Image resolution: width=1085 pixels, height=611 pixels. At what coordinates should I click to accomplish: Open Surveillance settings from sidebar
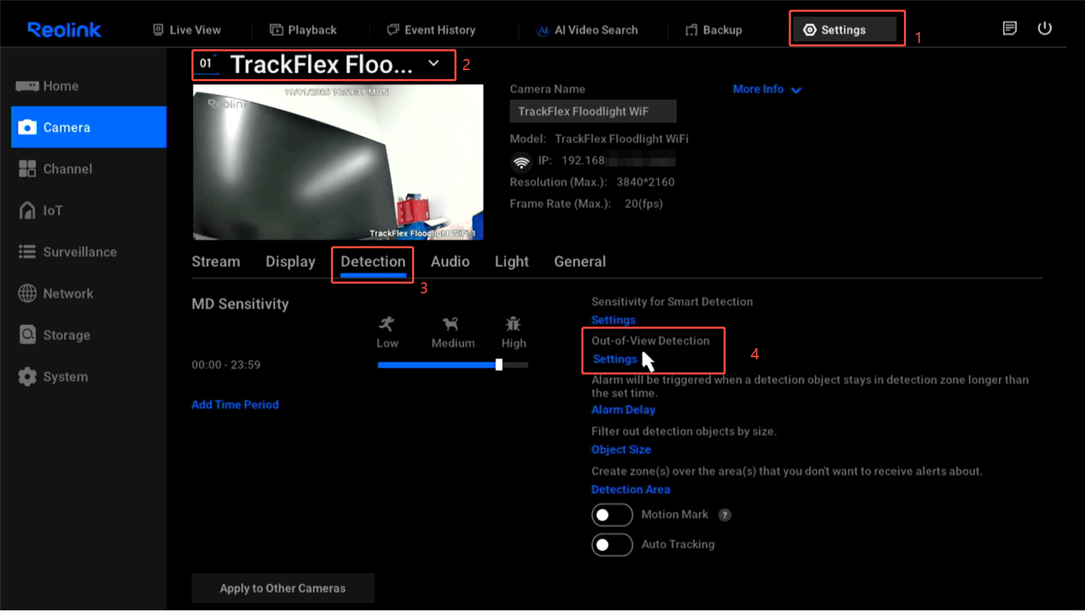(80, 252)
